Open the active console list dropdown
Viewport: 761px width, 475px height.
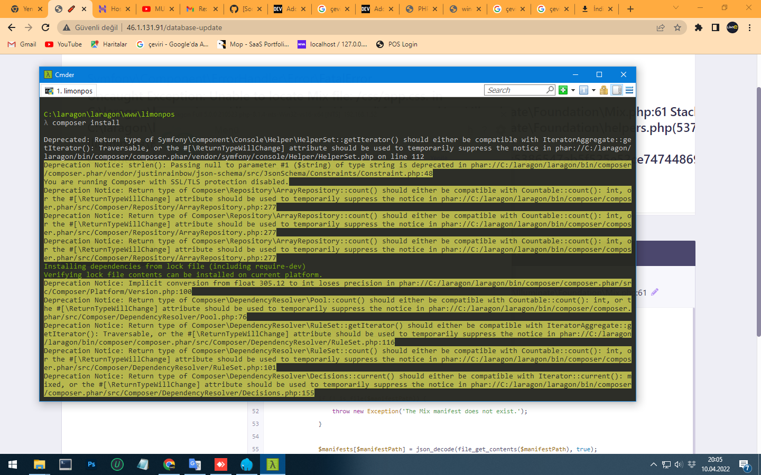(593, 90)
